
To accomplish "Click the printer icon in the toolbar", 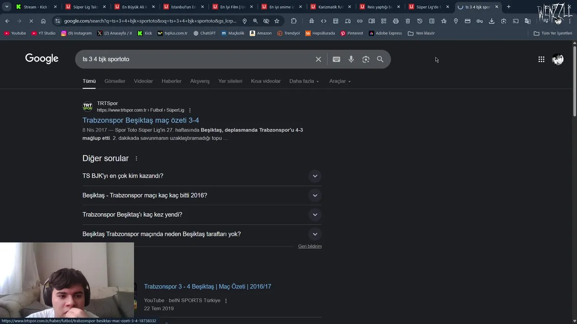I will pyautogui.click(x=396, y=21).
